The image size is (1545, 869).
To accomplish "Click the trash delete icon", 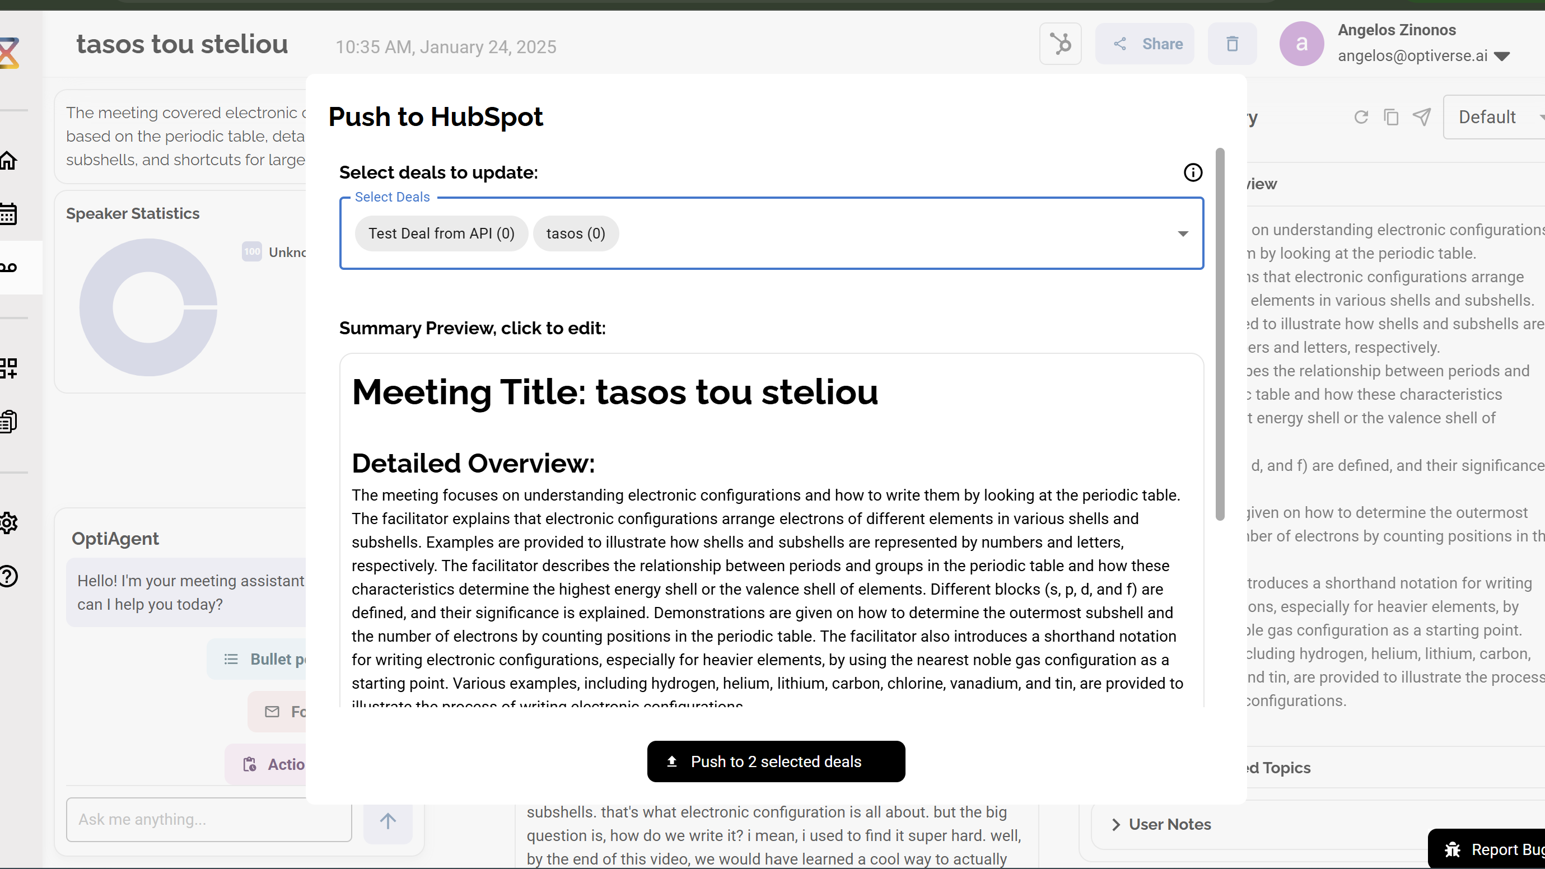I will point(1232,44).
